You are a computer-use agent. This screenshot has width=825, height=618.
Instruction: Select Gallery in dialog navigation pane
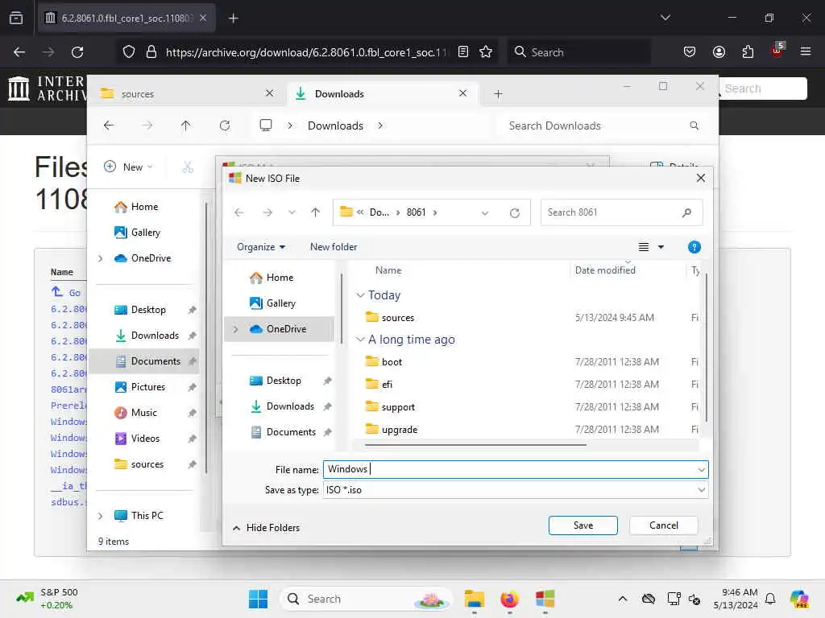point(280,303)
